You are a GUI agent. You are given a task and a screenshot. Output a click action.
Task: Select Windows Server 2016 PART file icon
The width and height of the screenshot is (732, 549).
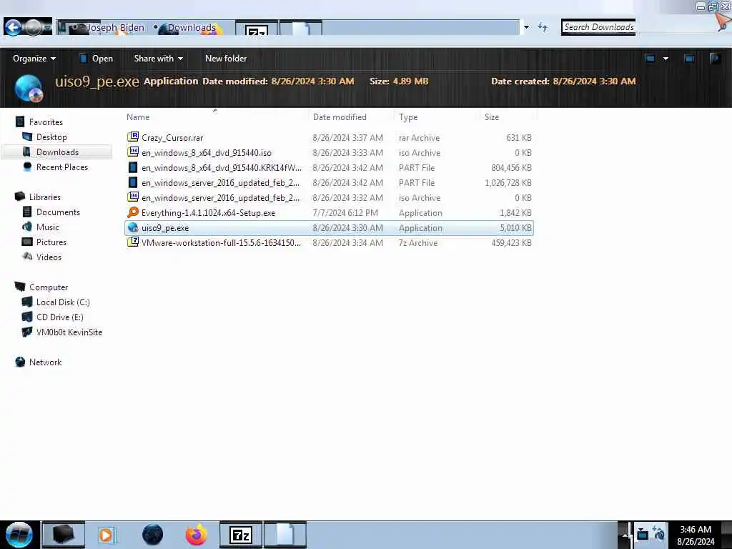(133, 182)
